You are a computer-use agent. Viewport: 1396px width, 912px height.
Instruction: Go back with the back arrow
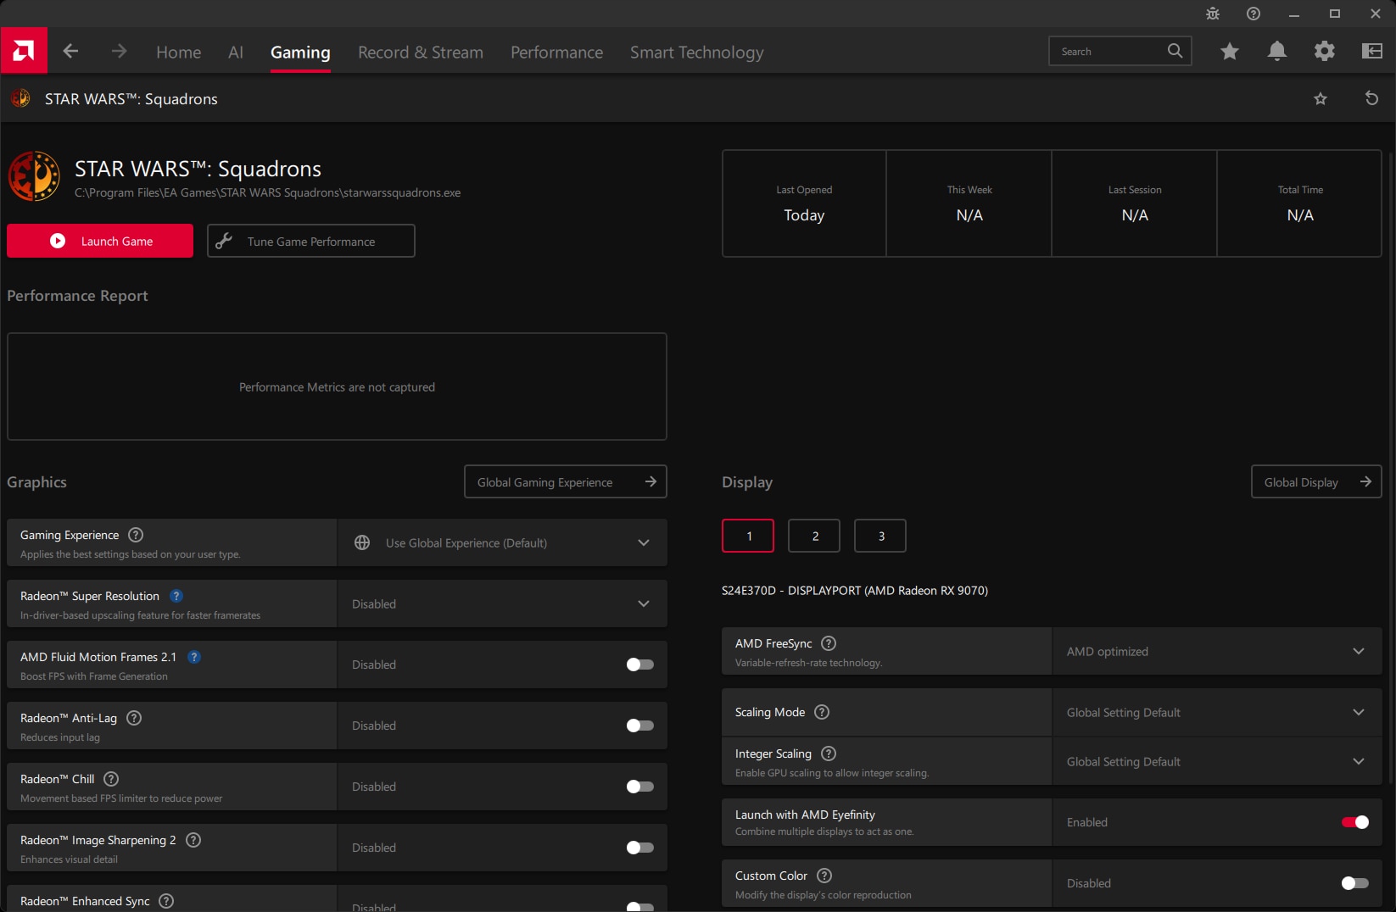(x=71, y=52)
